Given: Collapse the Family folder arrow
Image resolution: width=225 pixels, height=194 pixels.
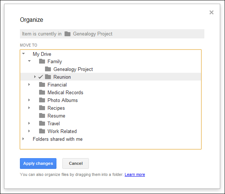Looking at the screenshot, I should (30, 61).
